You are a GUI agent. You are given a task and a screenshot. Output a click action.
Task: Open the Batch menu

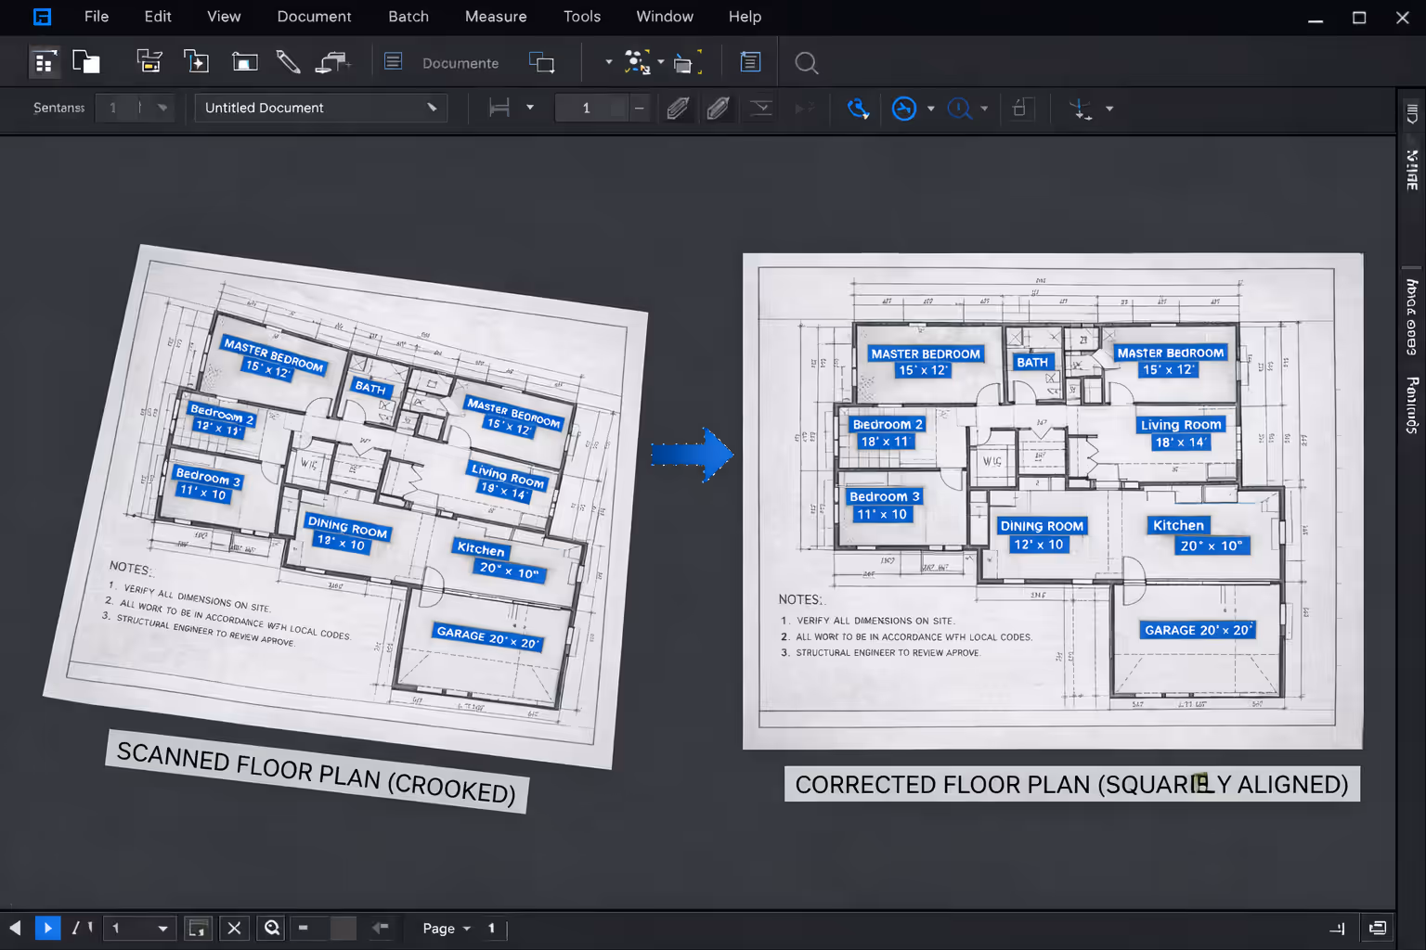[408, 17]
